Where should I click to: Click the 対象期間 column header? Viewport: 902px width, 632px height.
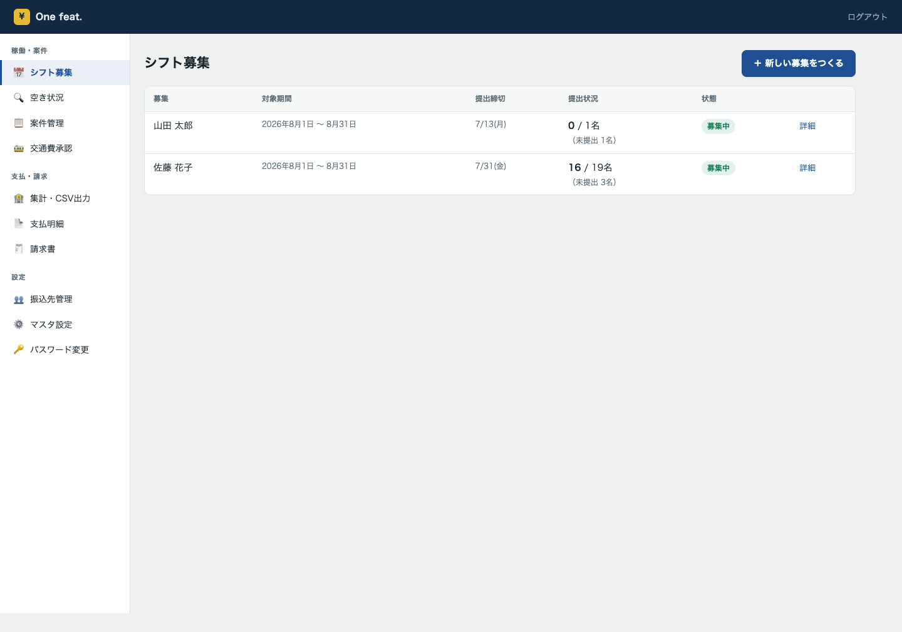(277, 99)
